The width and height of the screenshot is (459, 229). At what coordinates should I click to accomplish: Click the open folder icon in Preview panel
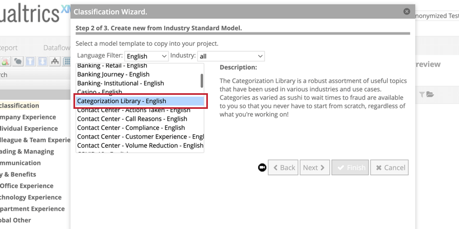click(430, 94)
